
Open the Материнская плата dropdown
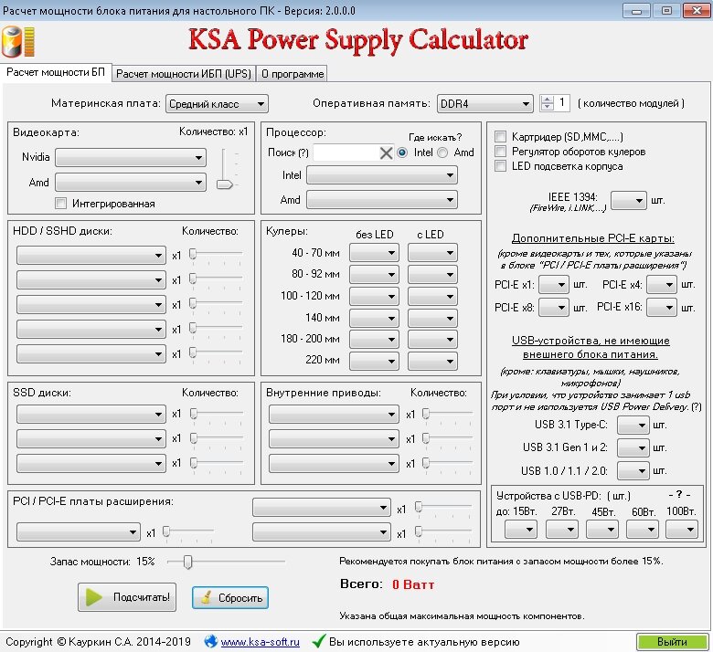217,103
